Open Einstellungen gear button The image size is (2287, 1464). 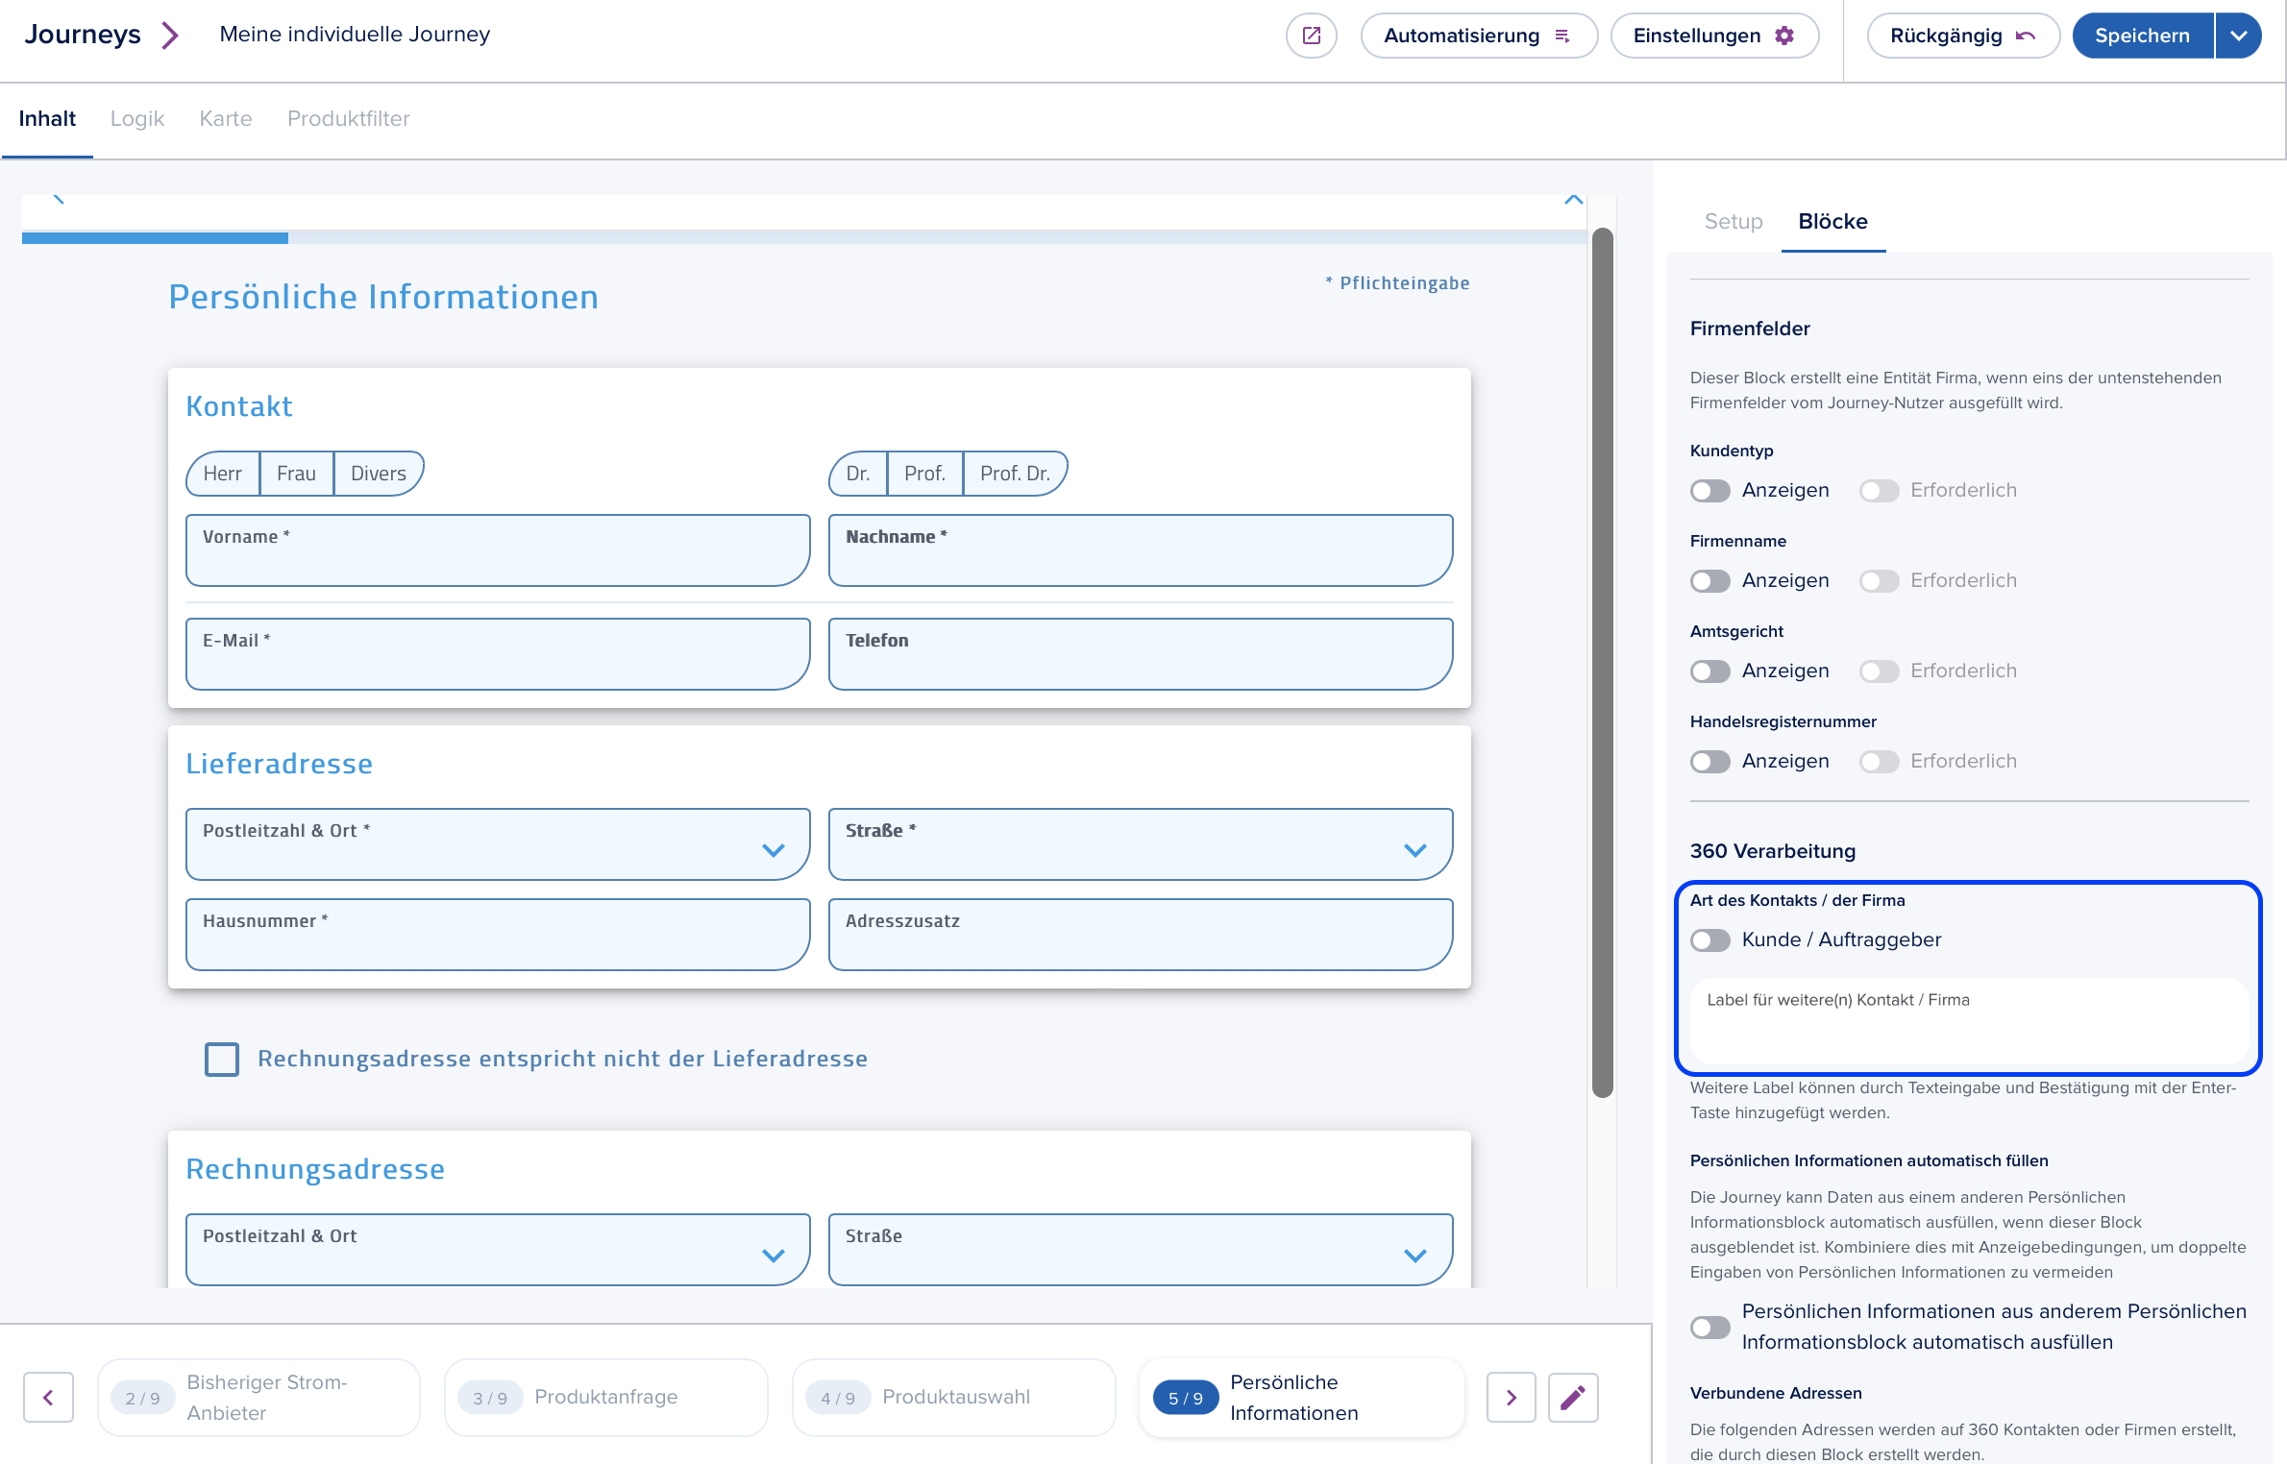coord(1713,36)
